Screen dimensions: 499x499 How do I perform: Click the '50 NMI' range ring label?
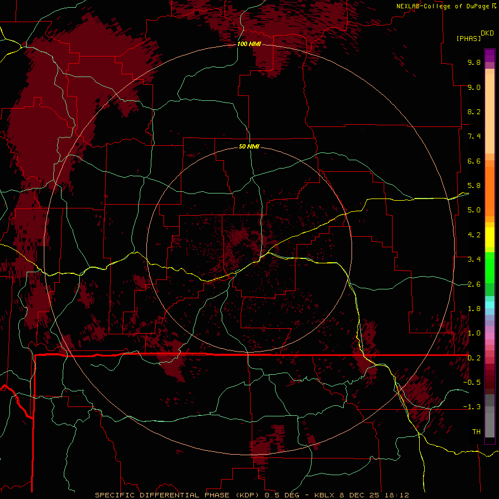(x=249, y=146)
